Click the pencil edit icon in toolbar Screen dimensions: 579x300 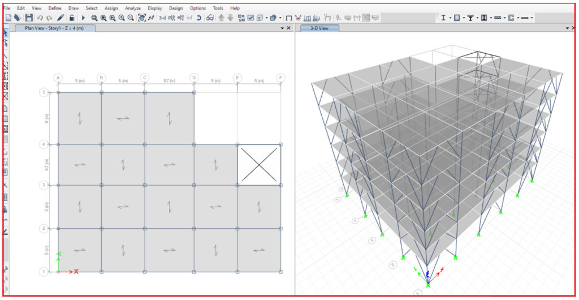pos(61,18)
